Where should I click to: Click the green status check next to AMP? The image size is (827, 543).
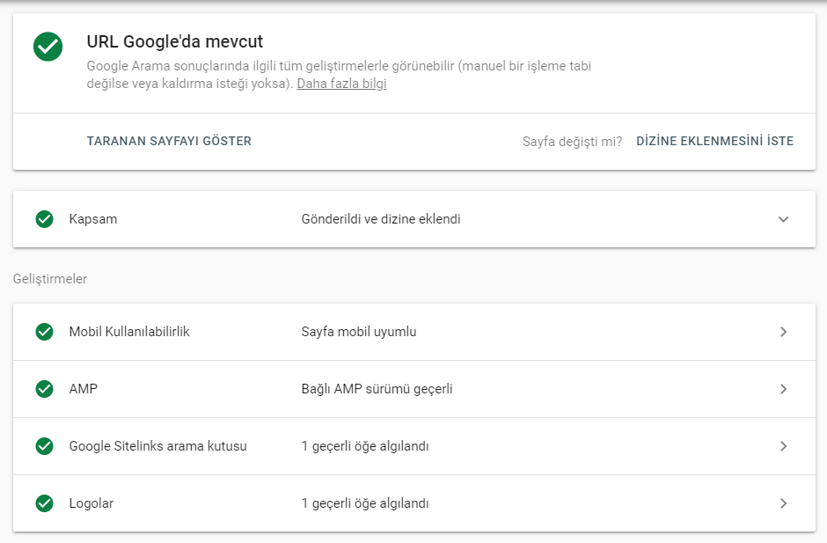point(44,389)
